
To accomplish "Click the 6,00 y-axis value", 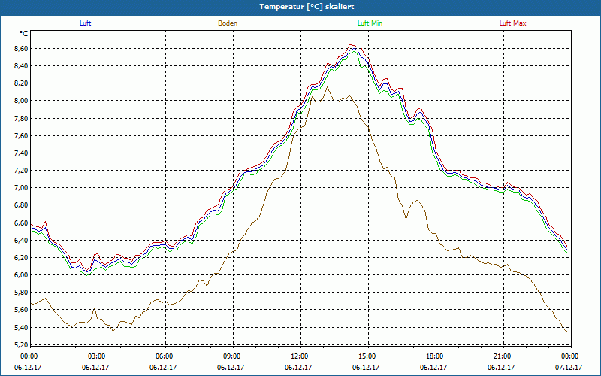I will (21, 274).
